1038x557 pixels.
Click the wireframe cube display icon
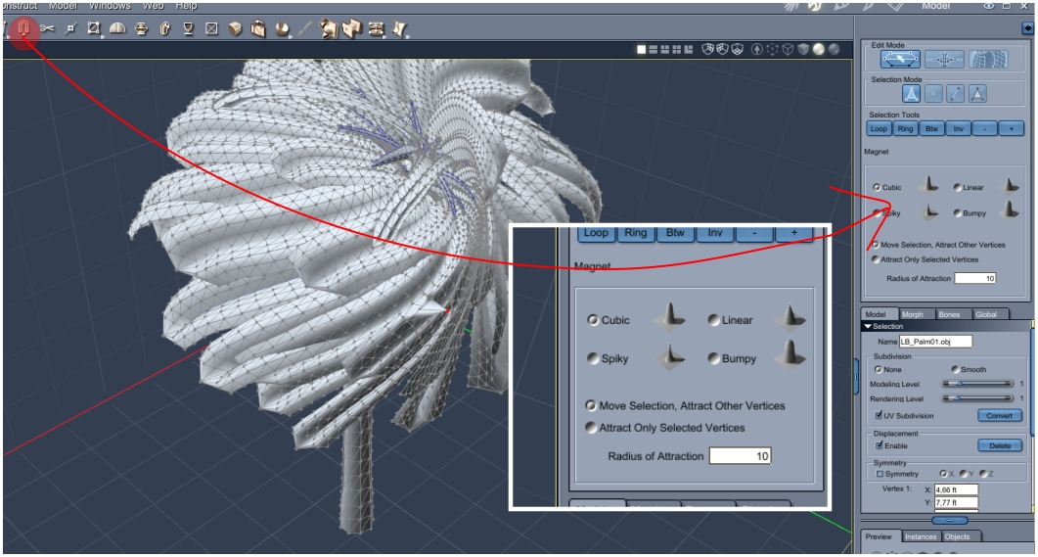point(788,49)
